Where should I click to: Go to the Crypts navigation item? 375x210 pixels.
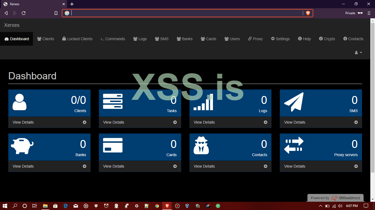[327, 39]
